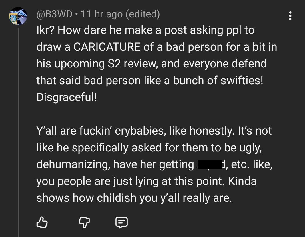Viewport: 305px width, 237px height.
Task: Click the word "childish" in the last line
Action: (116, 198)
